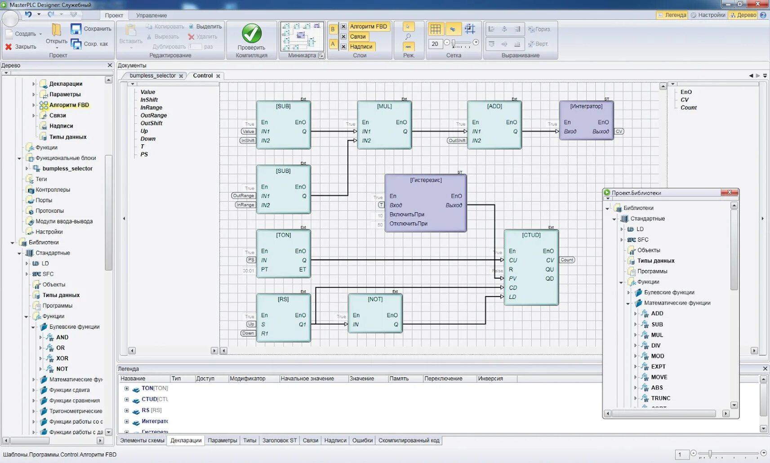Screen dimensions: 770x463
Task: Click the Гориз. alignment button
Action: [539, 29]
